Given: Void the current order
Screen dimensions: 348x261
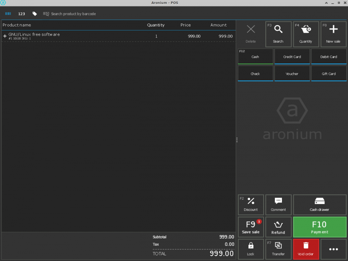Looking at the screenshot, I should [x=306, y=249].
